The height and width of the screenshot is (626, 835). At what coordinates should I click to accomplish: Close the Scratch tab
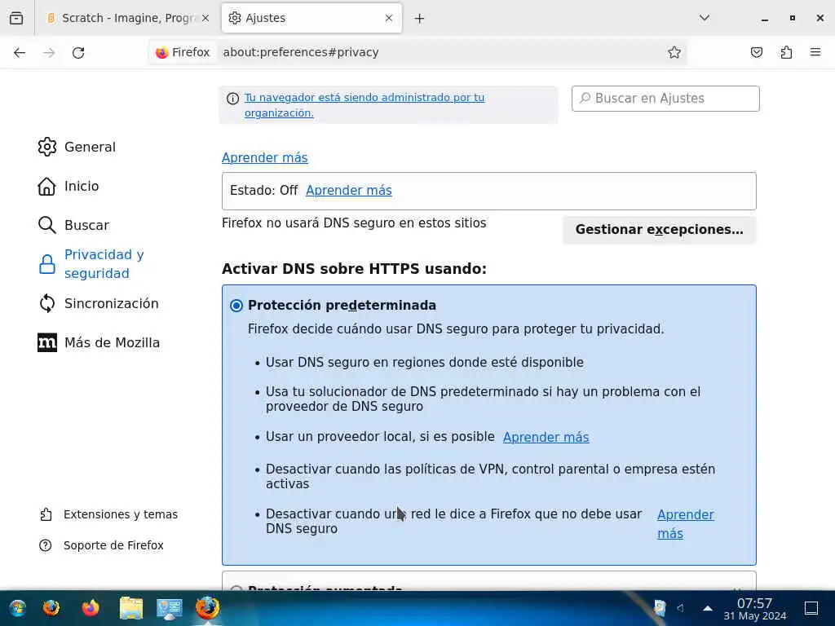pyautogui.click(x=205, y=18)
